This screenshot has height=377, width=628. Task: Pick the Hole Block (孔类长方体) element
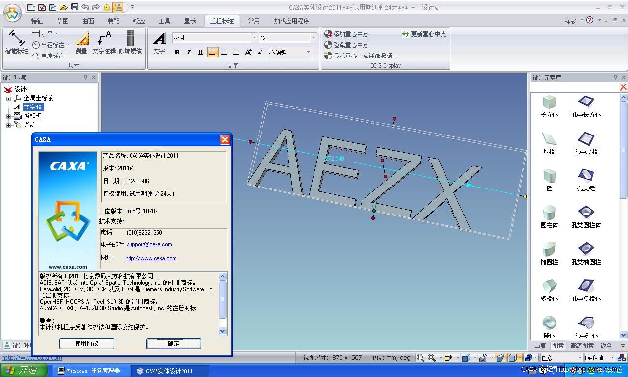586,107
